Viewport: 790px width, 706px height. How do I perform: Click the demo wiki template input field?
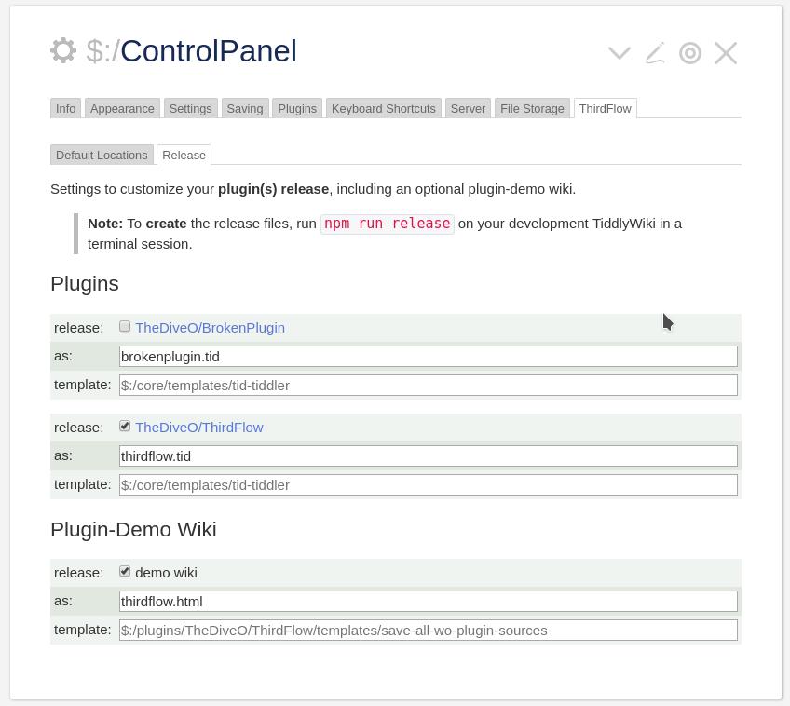coord(429,631)
